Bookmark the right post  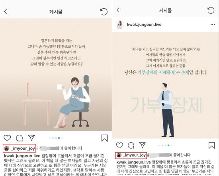coord(211,145)
